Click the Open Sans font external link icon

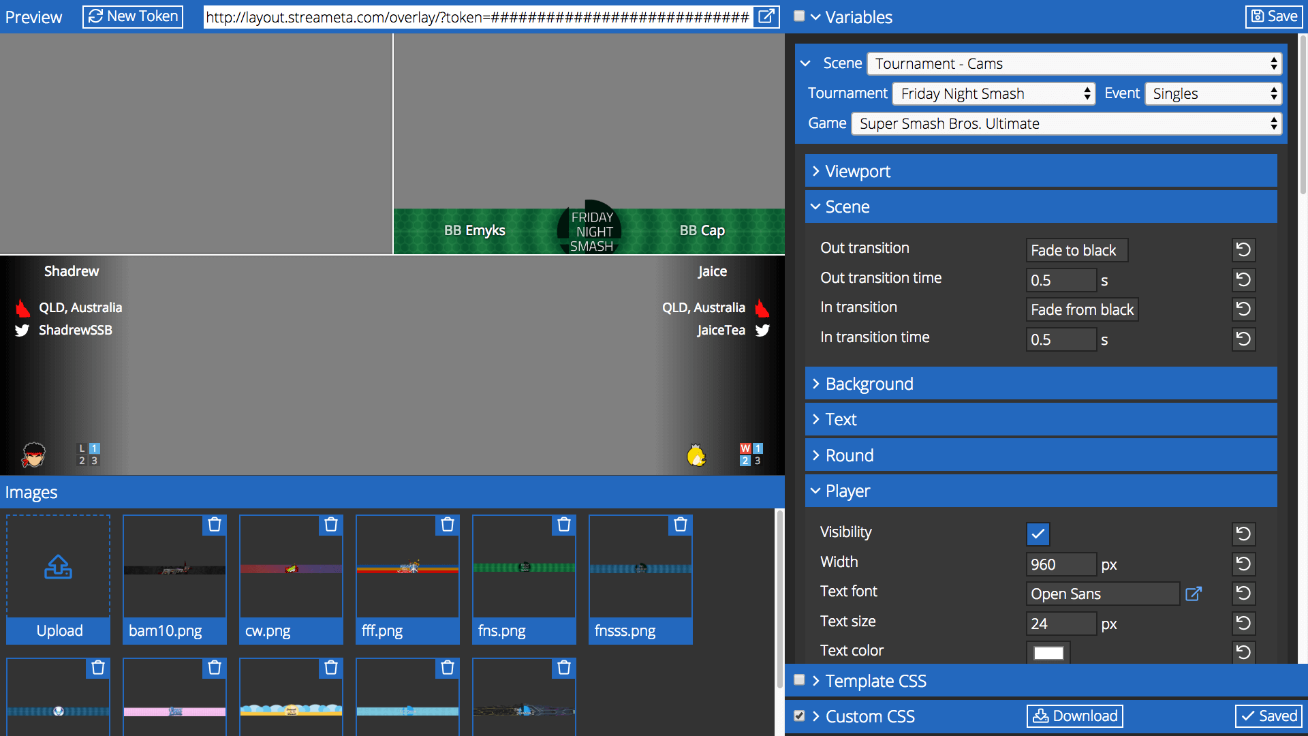[x=1193, y=593]
